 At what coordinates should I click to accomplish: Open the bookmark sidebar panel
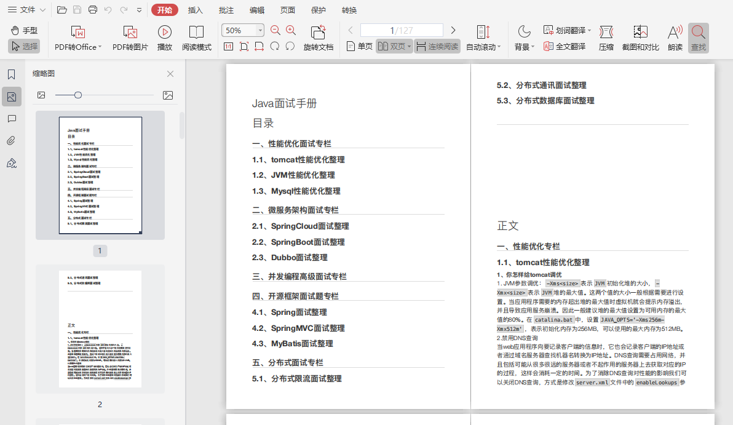click(12, 74)
